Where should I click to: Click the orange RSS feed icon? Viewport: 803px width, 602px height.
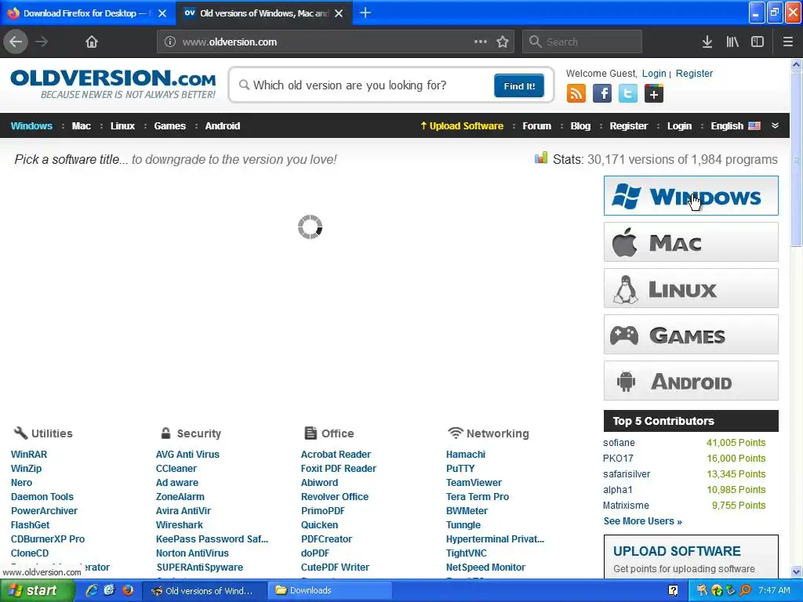tap(576, 94)
